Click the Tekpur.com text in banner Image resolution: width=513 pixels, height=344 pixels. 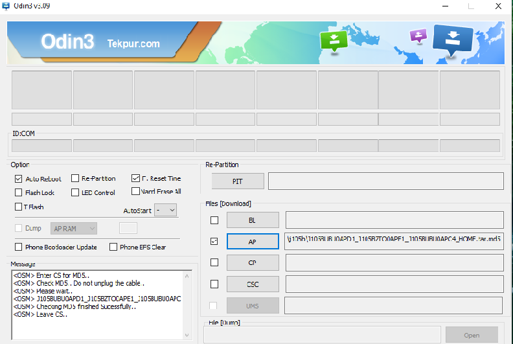[x=133, y=43]
